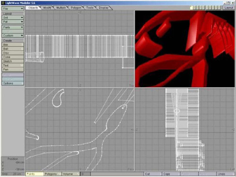Open the Polygon tab

[76, 8]
